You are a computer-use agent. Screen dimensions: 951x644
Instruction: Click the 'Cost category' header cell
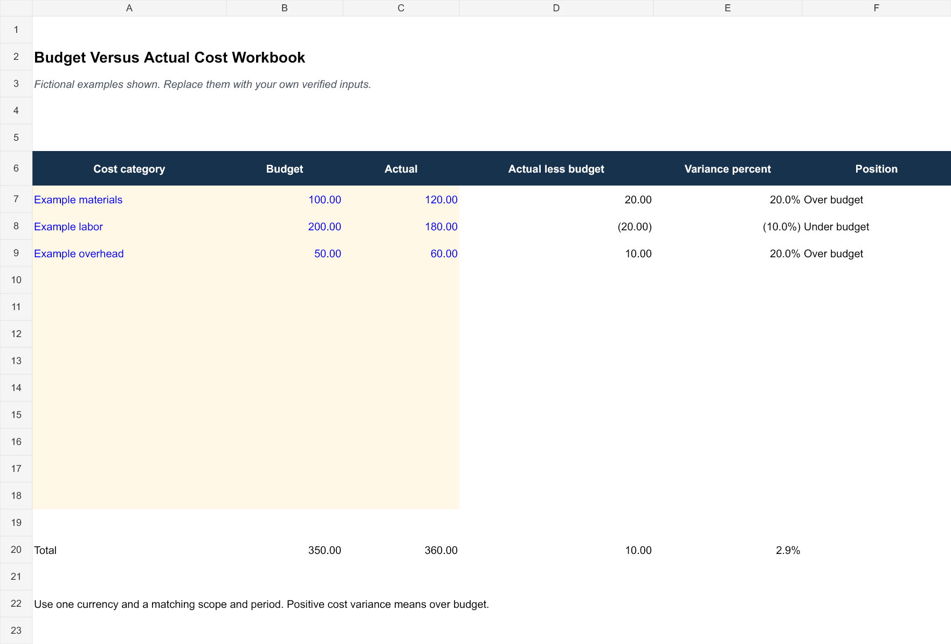129,168
